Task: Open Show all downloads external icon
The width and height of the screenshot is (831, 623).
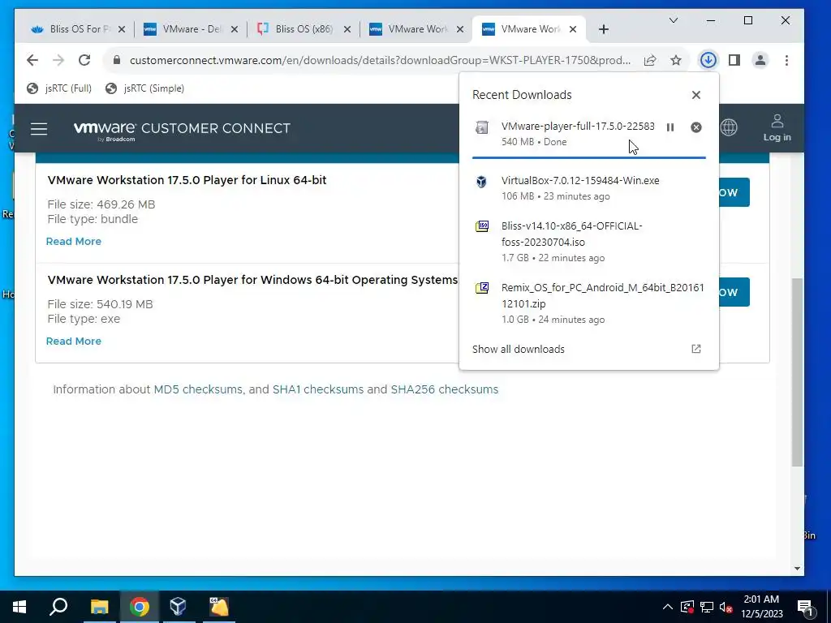Action: click(695, 349)
